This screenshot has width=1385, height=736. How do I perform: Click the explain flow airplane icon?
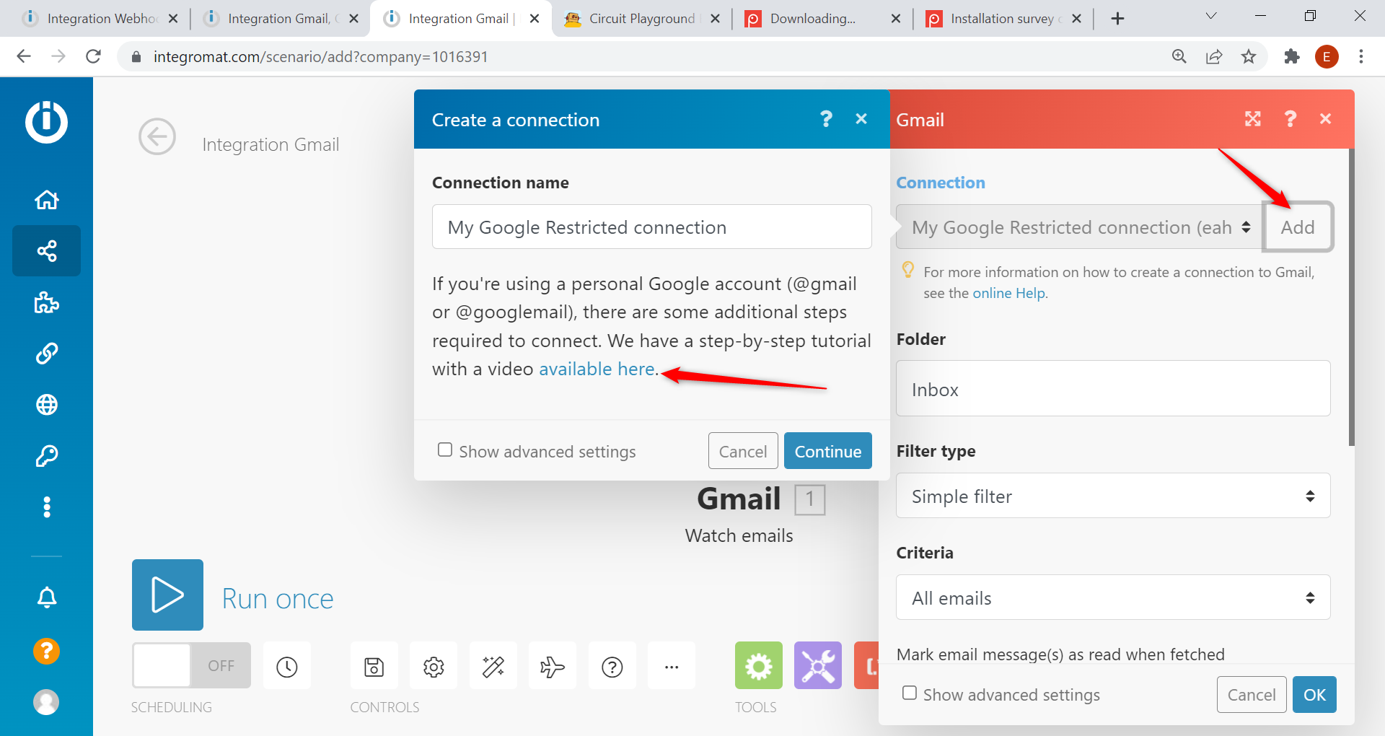[x=553, y=666]
